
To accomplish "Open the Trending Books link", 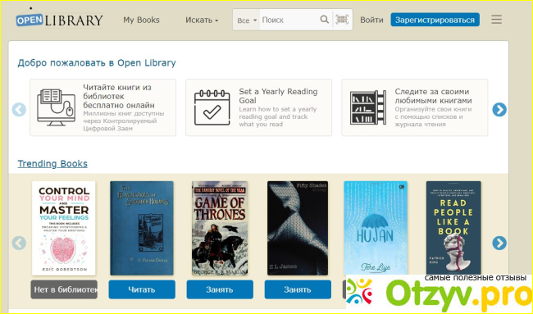I will pos(52,164).
